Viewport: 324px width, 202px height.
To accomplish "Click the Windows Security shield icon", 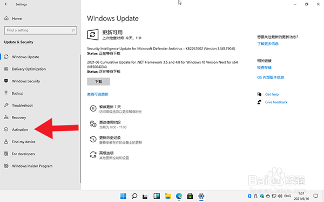I will (6, 81).
